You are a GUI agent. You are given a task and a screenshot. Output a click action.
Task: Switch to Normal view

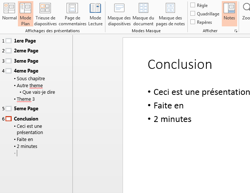pos(9,13)
